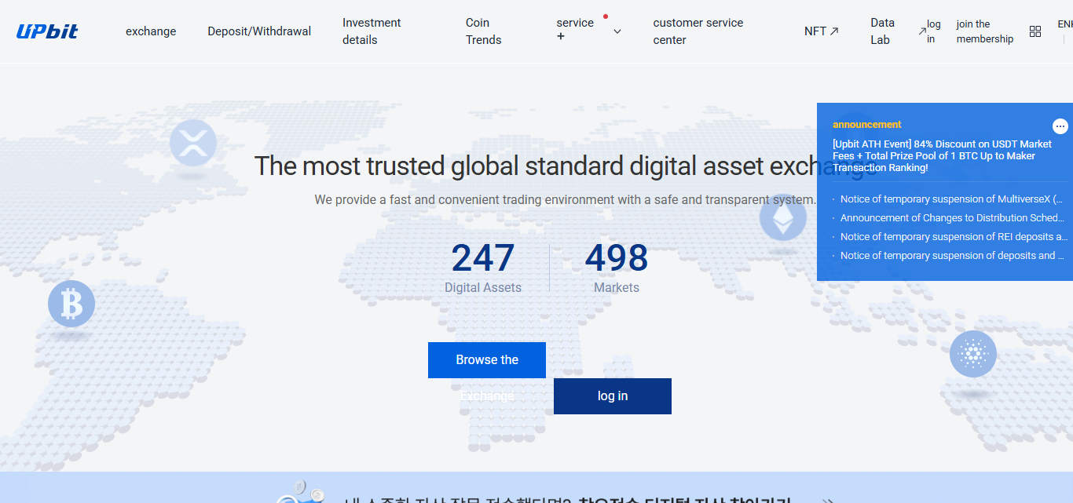Open MultiverseX temporary suspension notice
This screenshot has height=503, width=1073.
[950, 199]
